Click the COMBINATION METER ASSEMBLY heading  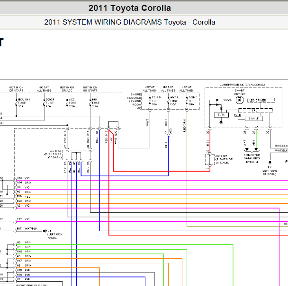(243, 85)
